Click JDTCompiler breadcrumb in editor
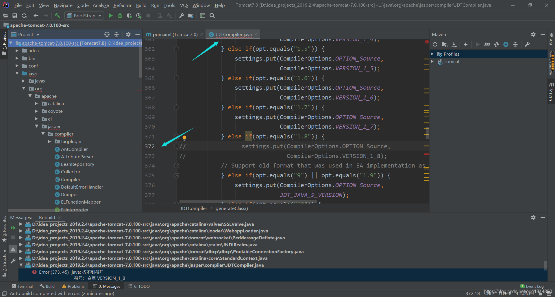The height and width of the screenshot is (297, 555). [194, 208]
